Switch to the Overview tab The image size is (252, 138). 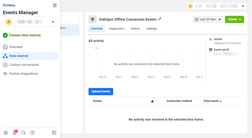pyautogui.click(x=97, y=29)
